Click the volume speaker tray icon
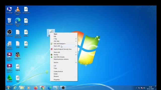Image resolution: width=161 pixels, height=90 pixels. [144, 88]
